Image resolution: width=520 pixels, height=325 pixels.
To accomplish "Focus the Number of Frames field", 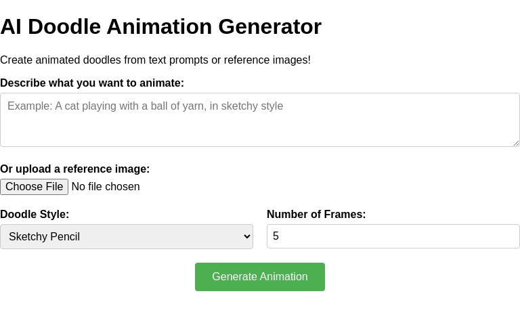I will (393, 236).
